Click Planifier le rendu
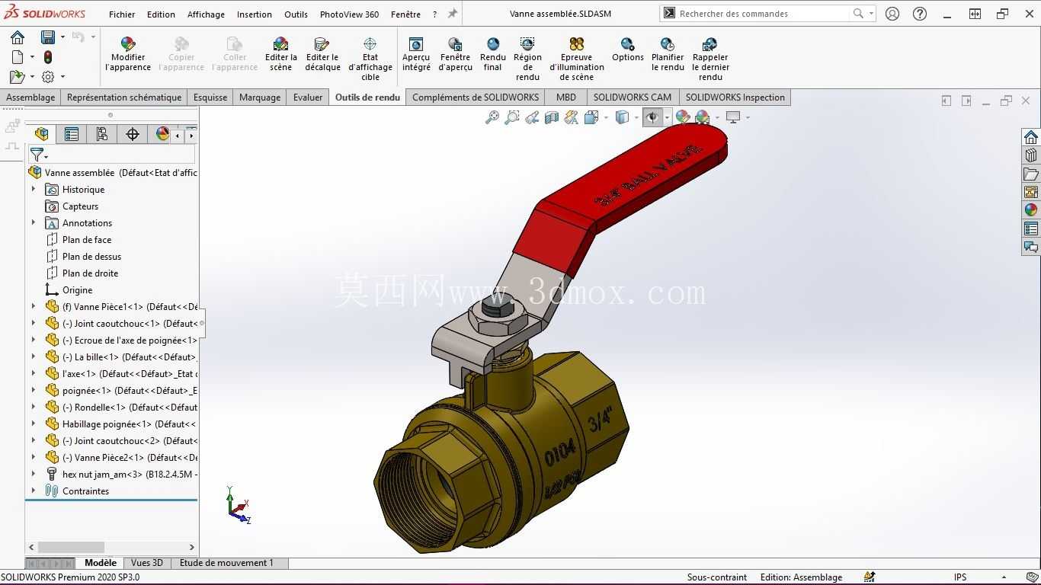This screenshot has height=585, width=1041. [668, 55]
